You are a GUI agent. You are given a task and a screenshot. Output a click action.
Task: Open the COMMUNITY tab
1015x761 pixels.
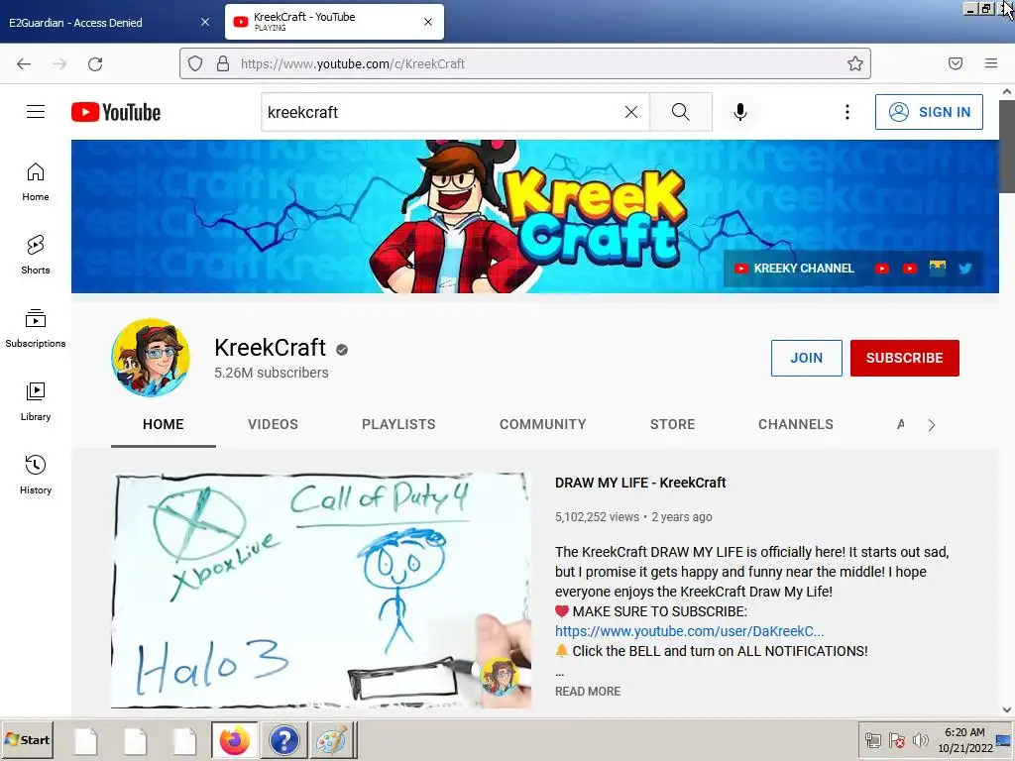click(x=542, y=424)
